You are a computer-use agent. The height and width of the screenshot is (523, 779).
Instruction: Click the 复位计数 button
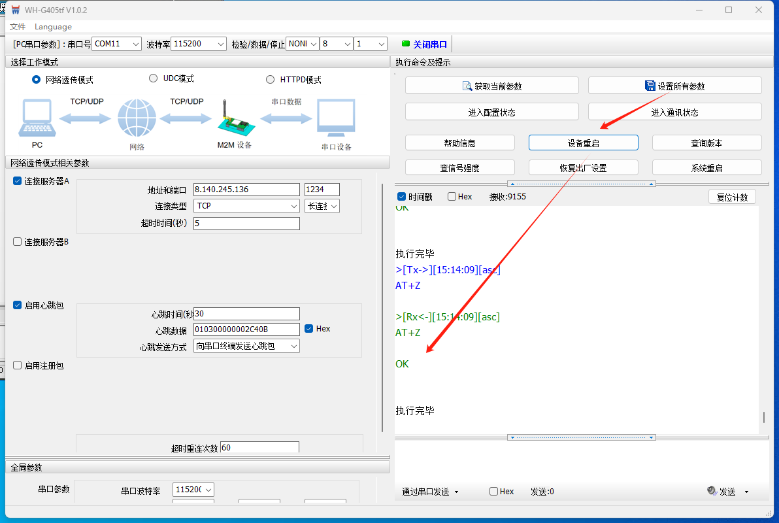tap(732, 197)
